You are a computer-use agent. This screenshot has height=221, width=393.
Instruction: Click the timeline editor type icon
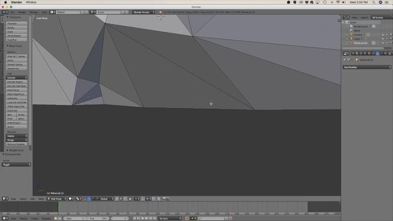coord(5,219)
